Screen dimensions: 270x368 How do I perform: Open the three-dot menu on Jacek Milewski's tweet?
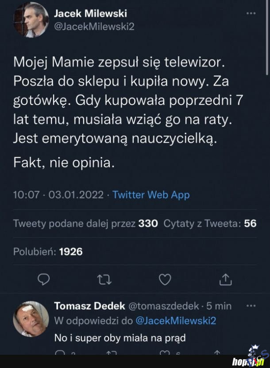pos(251,14)
